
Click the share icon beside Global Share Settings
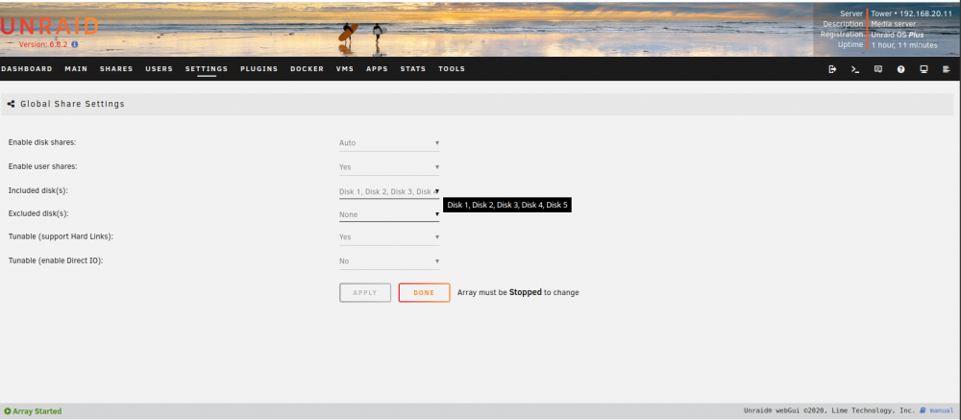point(11,104)
